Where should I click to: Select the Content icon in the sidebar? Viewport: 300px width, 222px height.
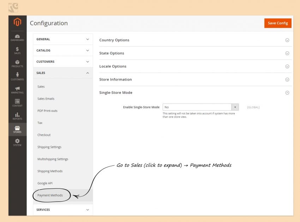coord(17,103)
